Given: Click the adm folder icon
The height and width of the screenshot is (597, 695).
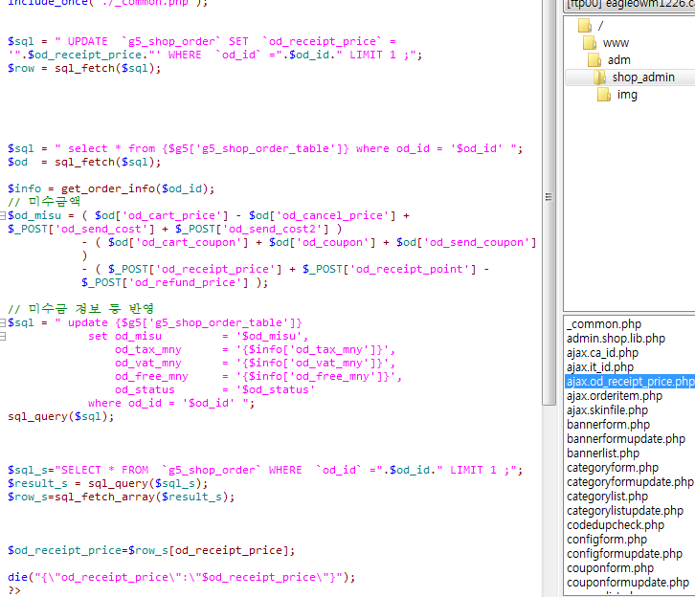Looking at the screenshot, I should click(x=595, y=60).
